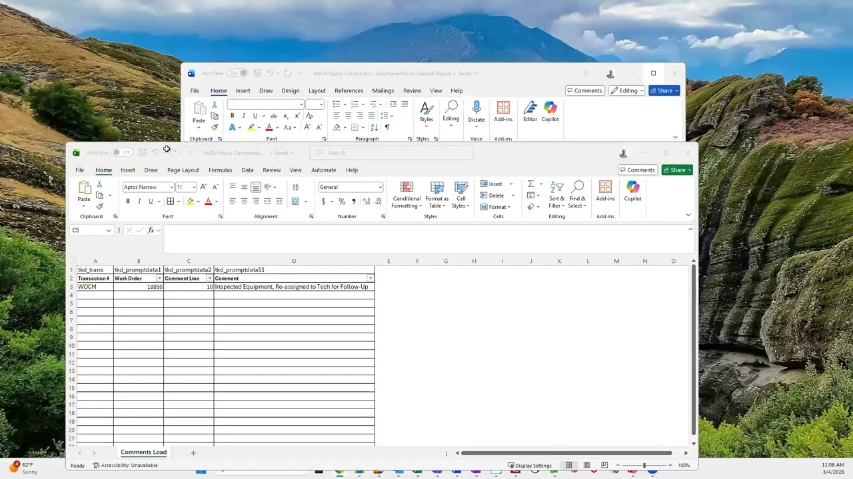Screen dimensions: 853x479
Task: Toggle AutoSave switch in Excel
Action: pyautogui.click(x=121, y=152)
